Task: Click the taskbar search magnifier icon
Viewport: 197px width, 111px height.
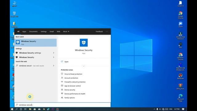Action: tap(16, 109)
